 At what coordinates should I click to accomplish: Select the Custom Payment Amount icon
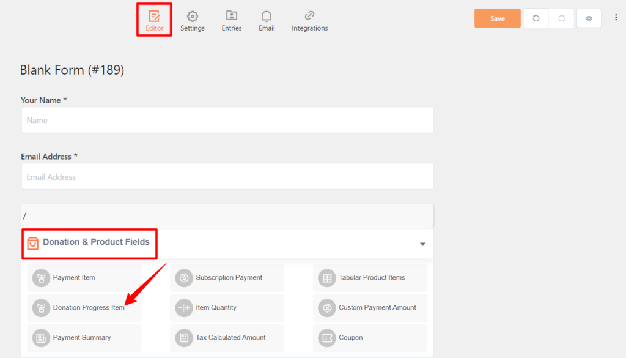tap(326, 308)
